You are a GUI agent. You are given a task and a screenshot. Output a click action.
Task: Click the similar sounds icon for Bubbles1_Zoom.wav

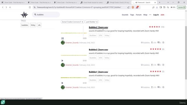pos(163,87)
